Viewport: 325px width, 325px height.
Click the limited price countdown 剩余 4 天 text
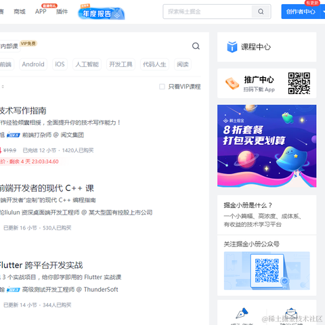coord(34,162)
